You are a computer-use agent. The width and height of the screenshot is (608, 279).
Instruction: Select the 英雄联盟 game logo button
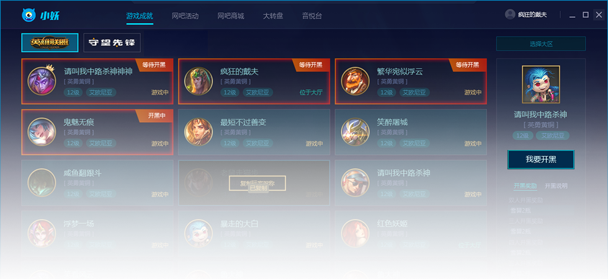click(x=50, y=43)
